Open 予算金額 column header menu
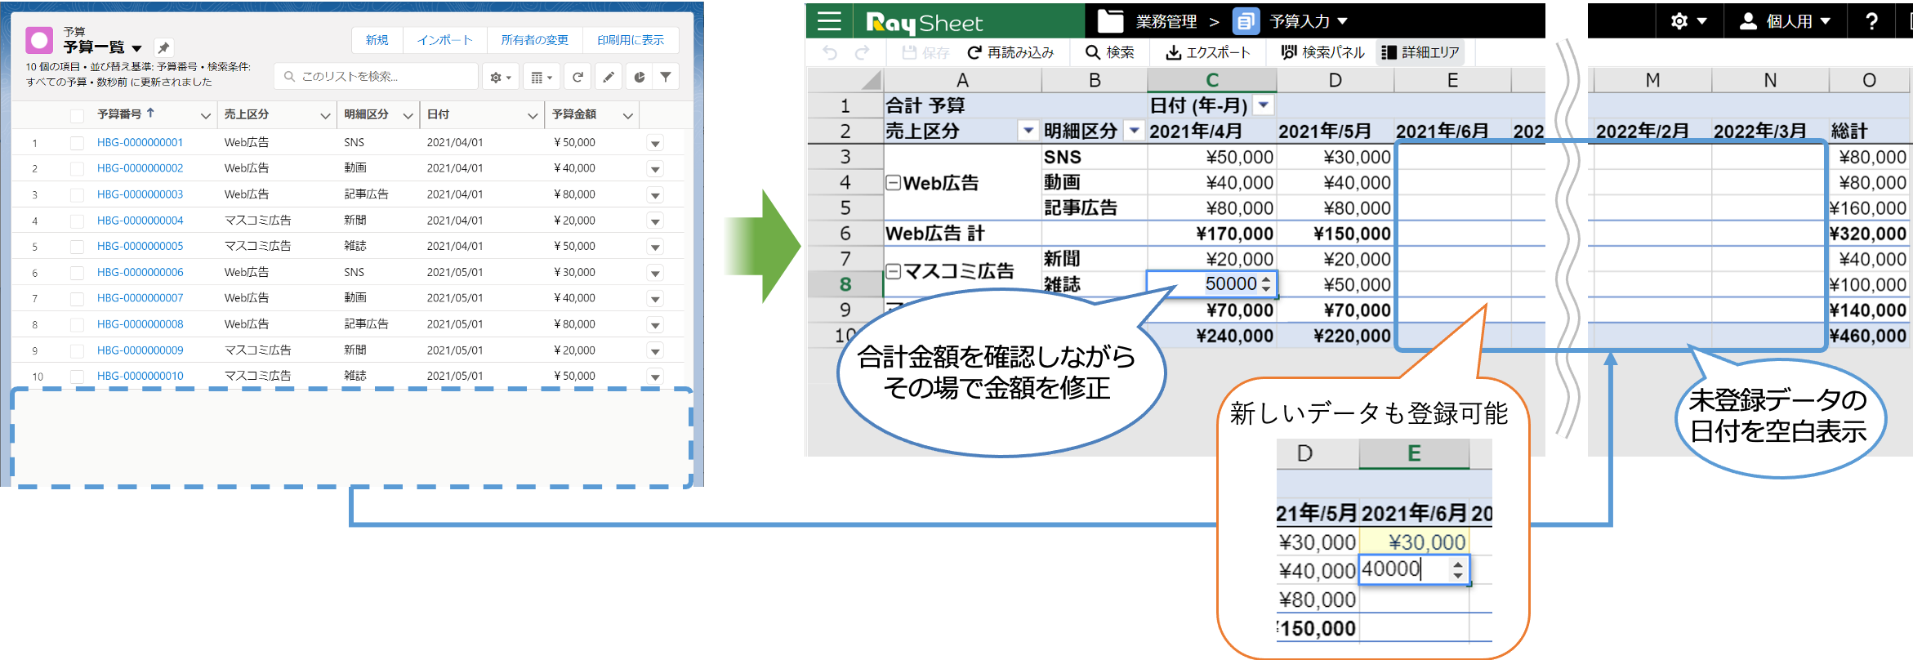This screenshot has width=1913, height=660. (x=627, y=116)
